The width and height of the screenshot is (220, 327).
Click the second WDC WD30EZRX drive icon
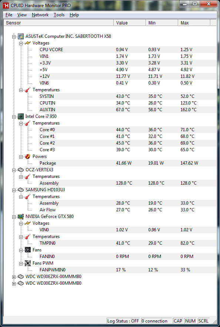(21, 283)
